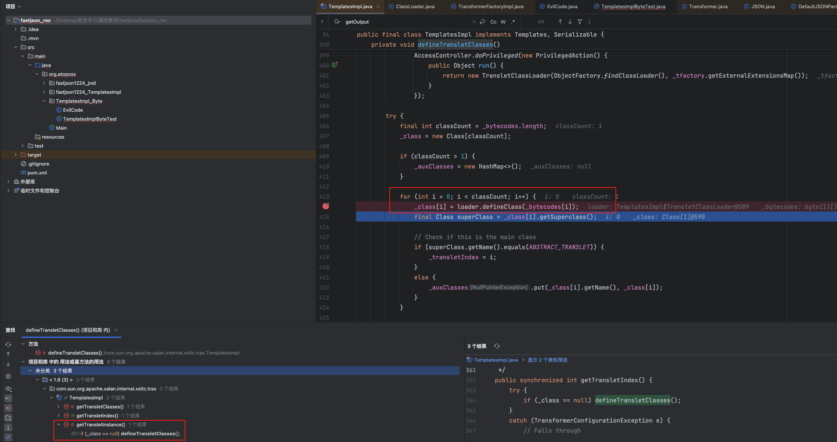
Task: Close the TemplatesImpl.java tab
Action: (x=378, y=6)
